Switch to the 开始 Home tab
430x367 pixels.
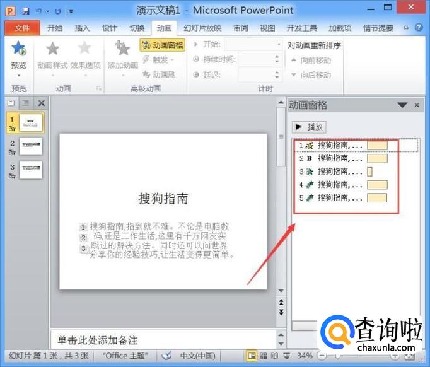pyautogui.click(x=55, y=28)
